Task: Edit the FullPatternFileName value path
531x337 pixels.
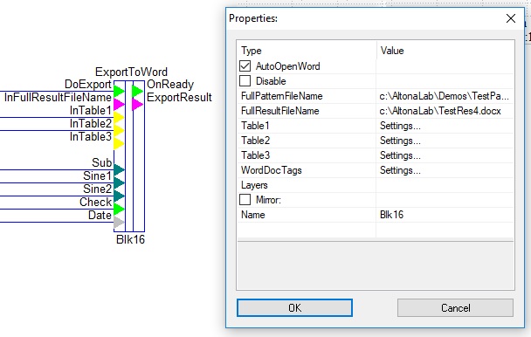Action: (445, 96)
